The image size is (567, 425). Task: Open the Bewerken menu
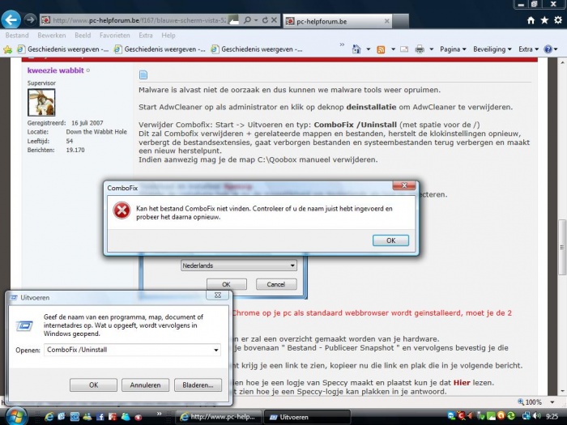click(52, 36)
